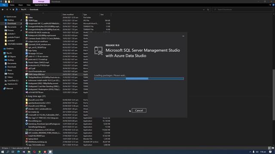Sort files by Type column
The image size is (275, 154).
91,15
